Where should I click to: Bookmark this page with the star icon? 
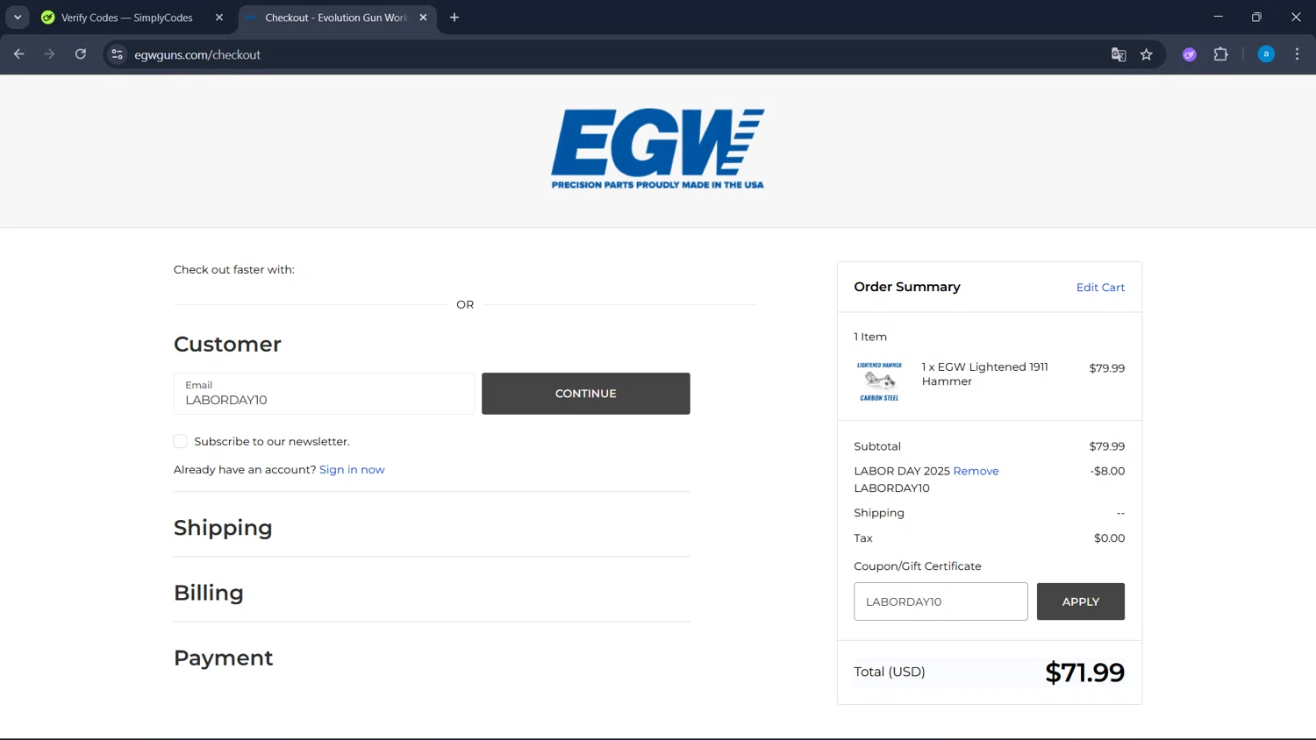pyautogui.click(x=1147, y=54)
